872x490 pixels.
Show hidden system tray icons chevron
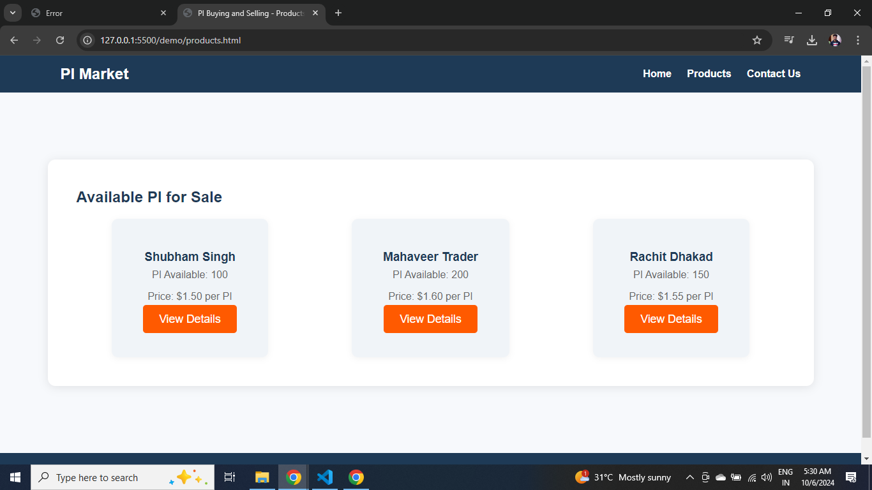pyautogui.click(x=690, y=477)
